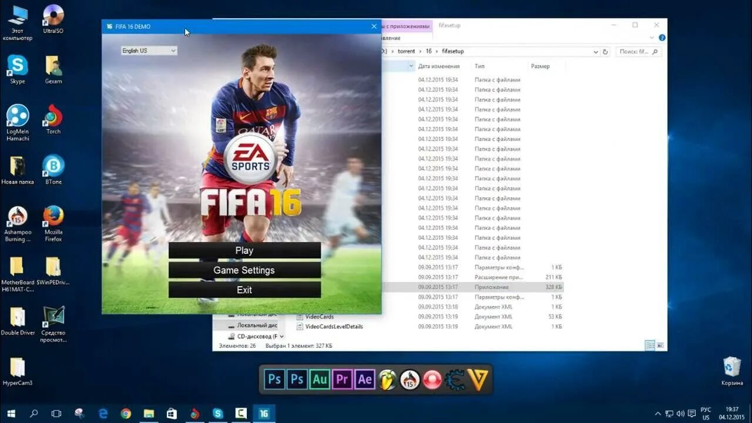Select the Ashampoo Burning desktop icon
Viewport: 752px width, 423px height.
(18, 224)
